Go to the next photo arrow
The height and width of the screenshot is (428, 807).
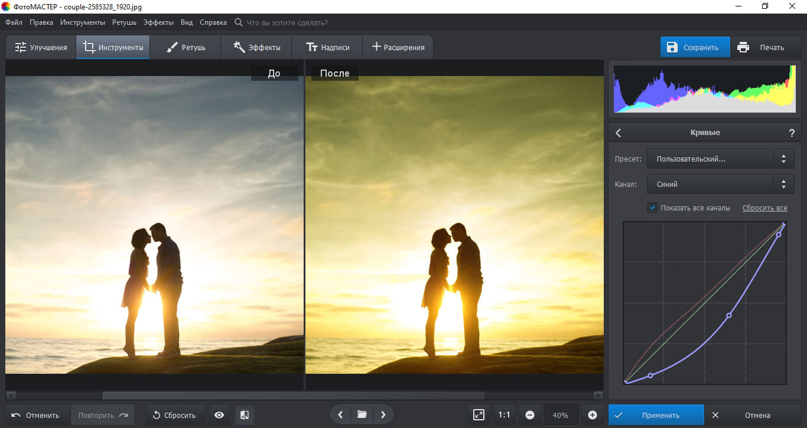coord(383,414)
